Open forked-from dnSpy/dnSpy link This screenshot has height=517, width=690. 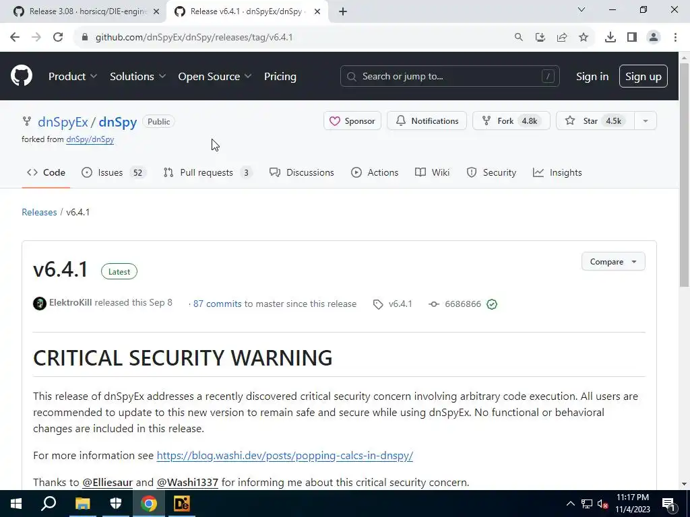pos(90,139)
